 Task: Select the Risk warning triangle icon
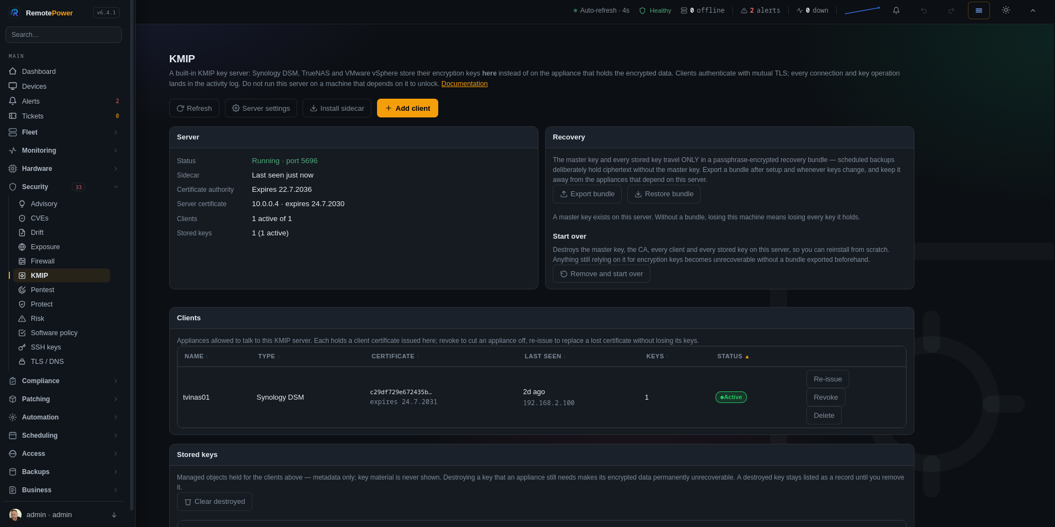22,319
